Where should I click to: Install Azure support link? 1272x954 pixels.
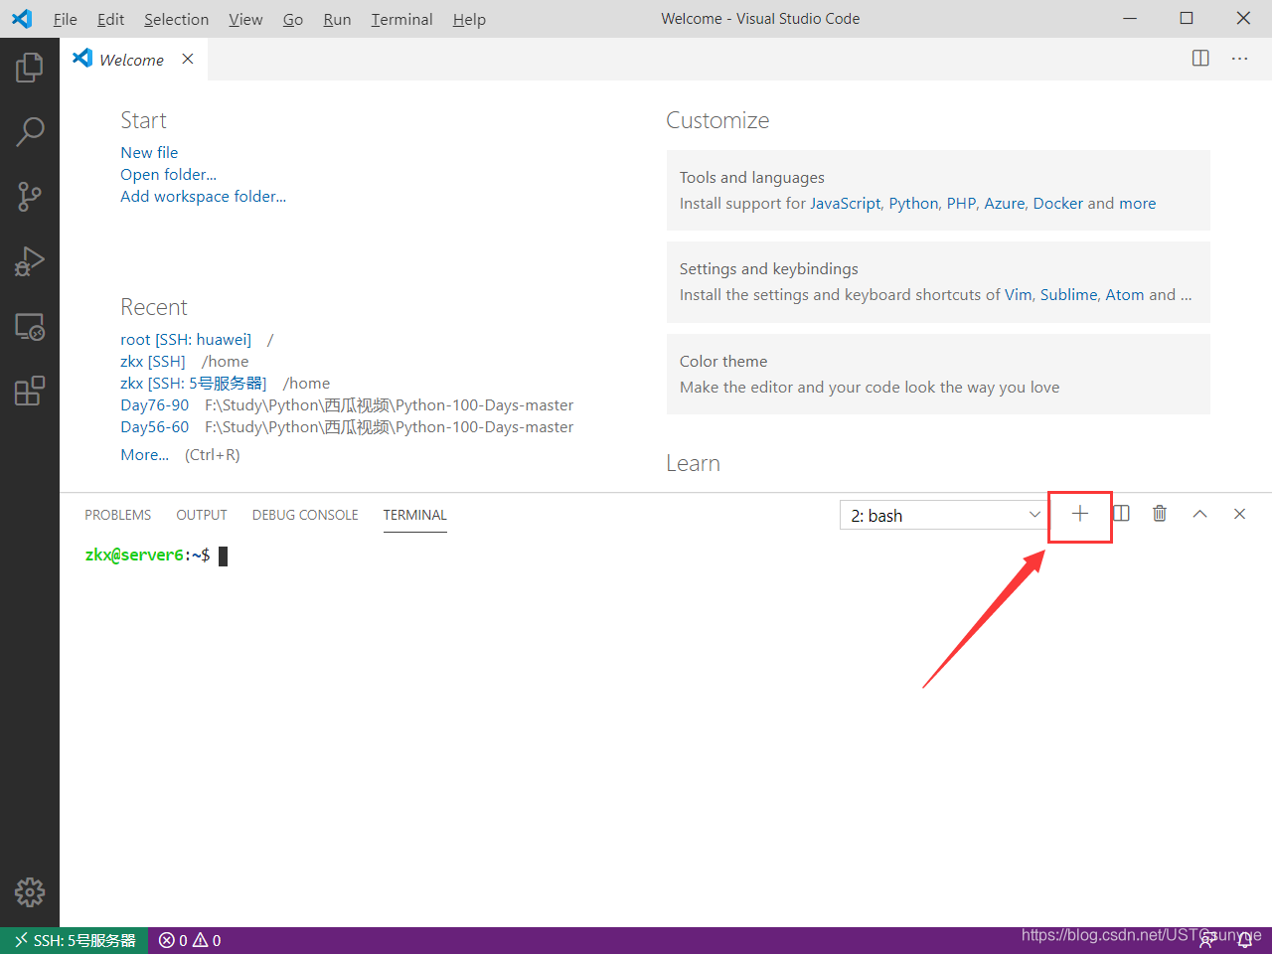coord(1004,203)
